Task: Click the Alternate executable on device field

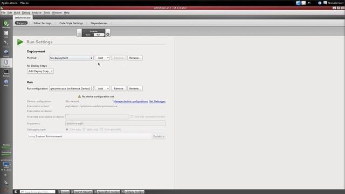Action: coord(97,116)
